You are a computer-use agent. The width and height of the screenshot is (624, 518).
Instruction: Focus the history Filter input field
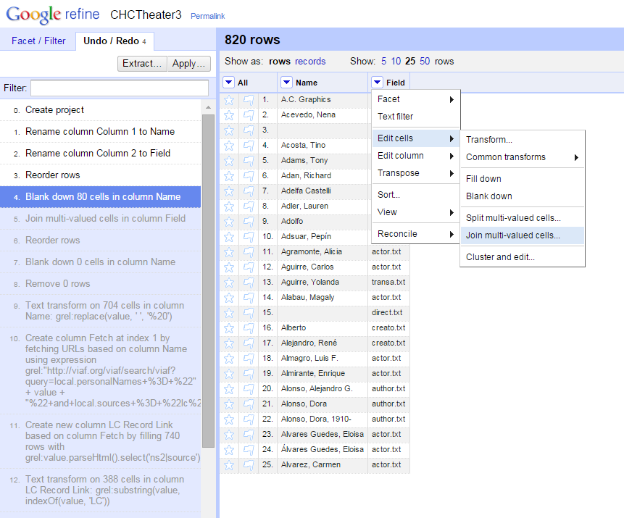(120, 88)
